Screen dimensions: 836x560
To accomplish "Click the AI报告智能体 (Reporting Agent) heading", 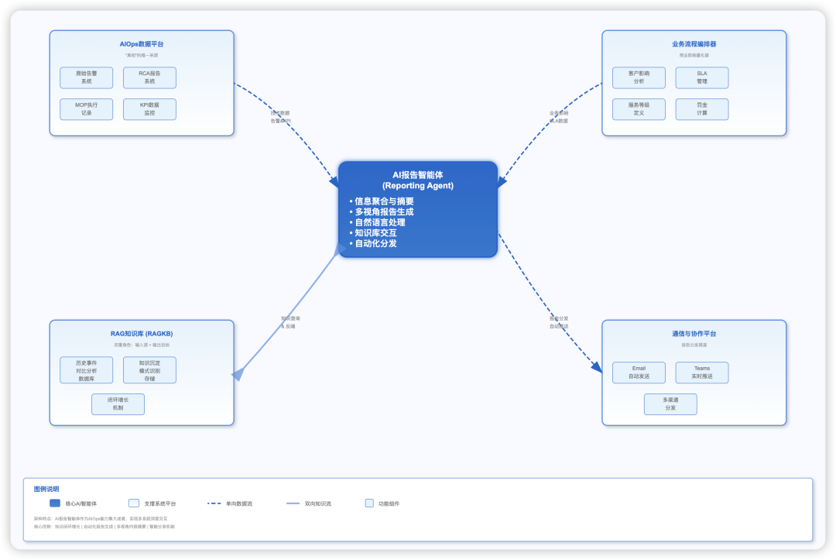I will click(x=418, y=180).
